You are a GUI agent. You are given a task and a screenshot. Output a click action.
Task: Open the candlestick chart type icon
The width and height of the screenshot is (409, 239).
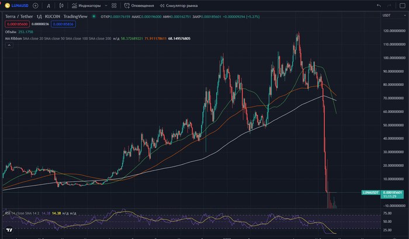coord(61,5)
